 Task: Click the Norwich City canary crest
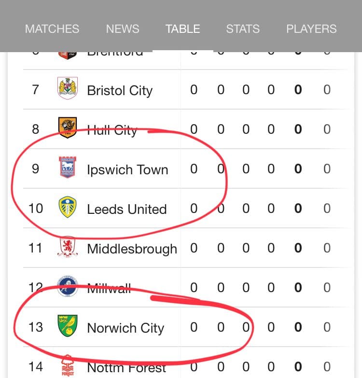pyautogui.click(x=68, y=326)
